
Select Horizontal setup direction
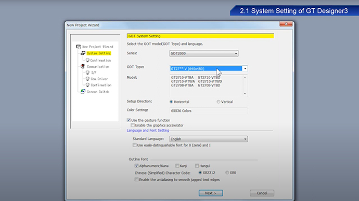pos(171,102)
